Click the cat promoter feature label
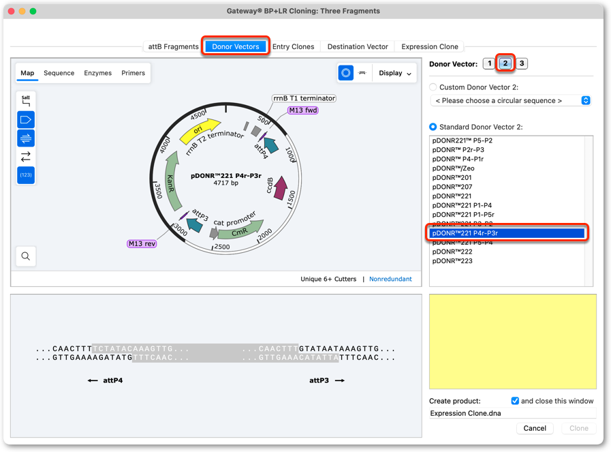Viewport: 611px width, 452px height. [x=234, y=219]
